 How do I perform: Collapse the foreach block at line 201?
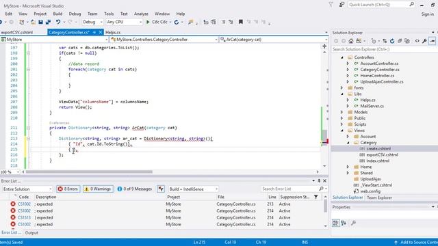click(28, 69)
